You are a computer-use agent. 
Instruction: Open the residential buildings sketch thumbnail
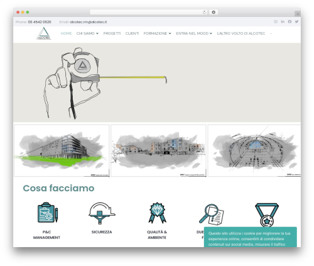[158, 151]
